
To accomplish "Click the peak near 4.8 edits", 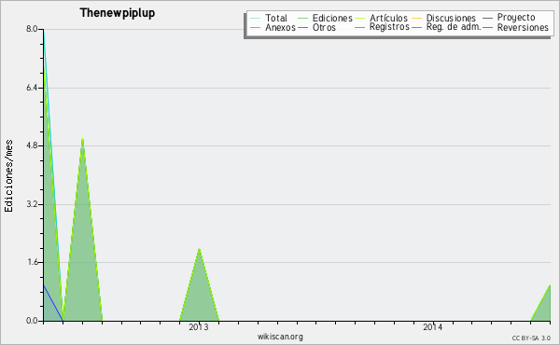I will pyautogui.click(x=82, y=139).
